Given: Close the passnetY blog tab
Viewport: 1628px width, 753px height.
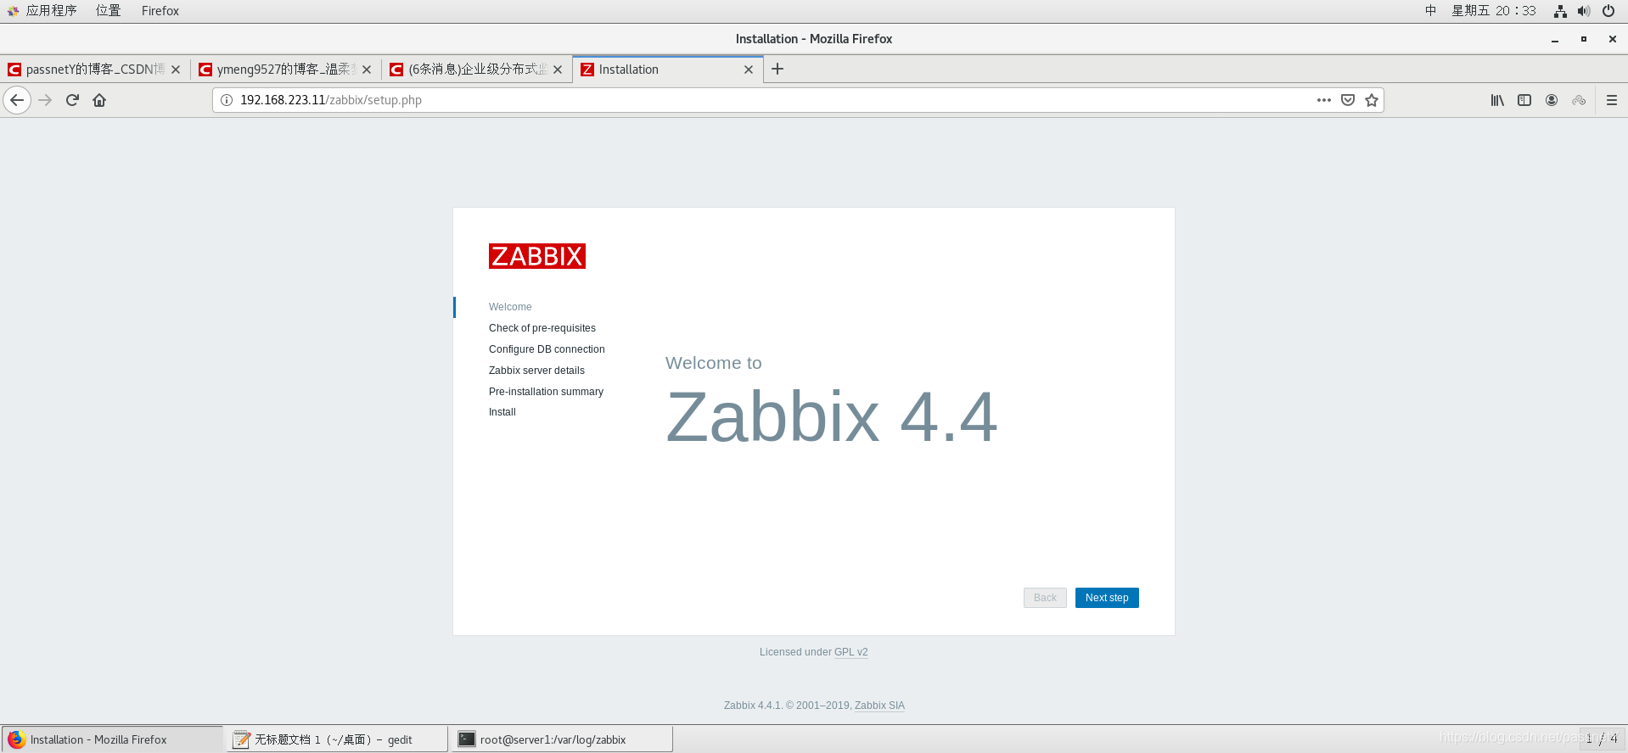Looking at the screenshot, I should tap(176, 70).
